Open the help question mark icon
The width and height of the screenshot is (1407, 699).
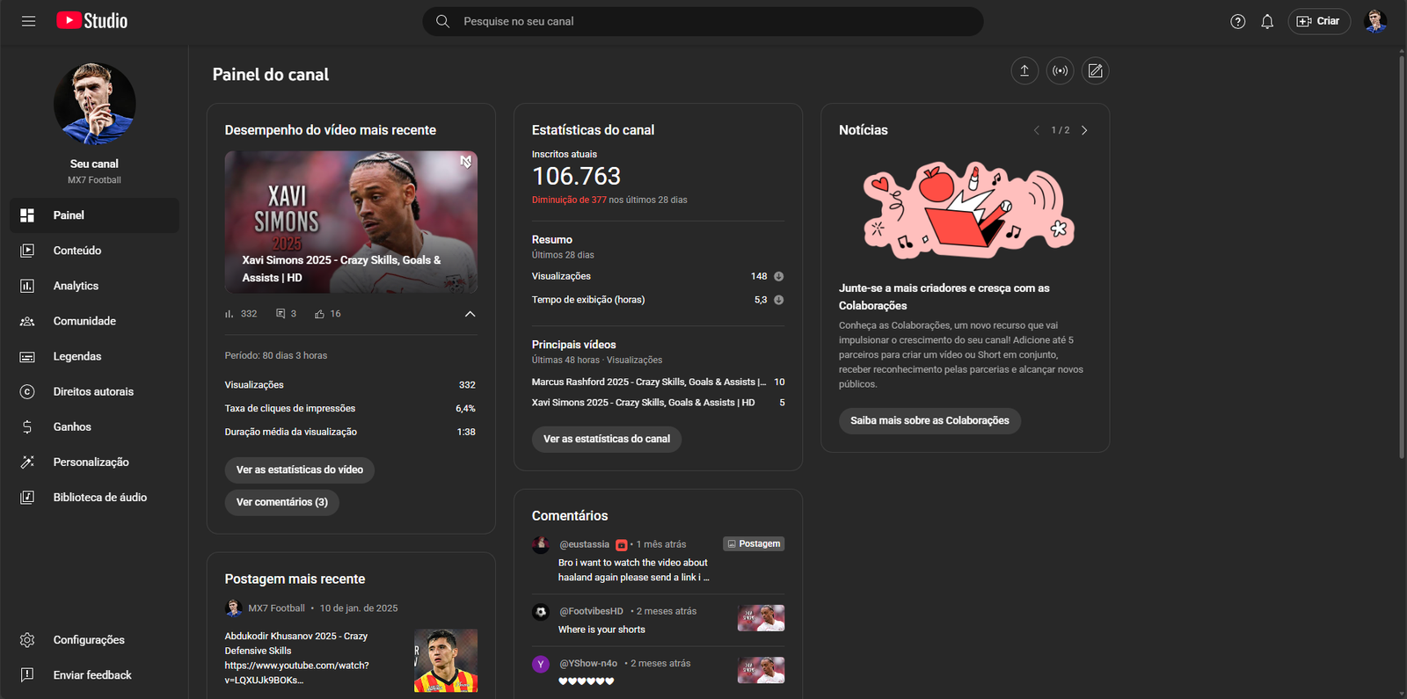point(1237,21)
